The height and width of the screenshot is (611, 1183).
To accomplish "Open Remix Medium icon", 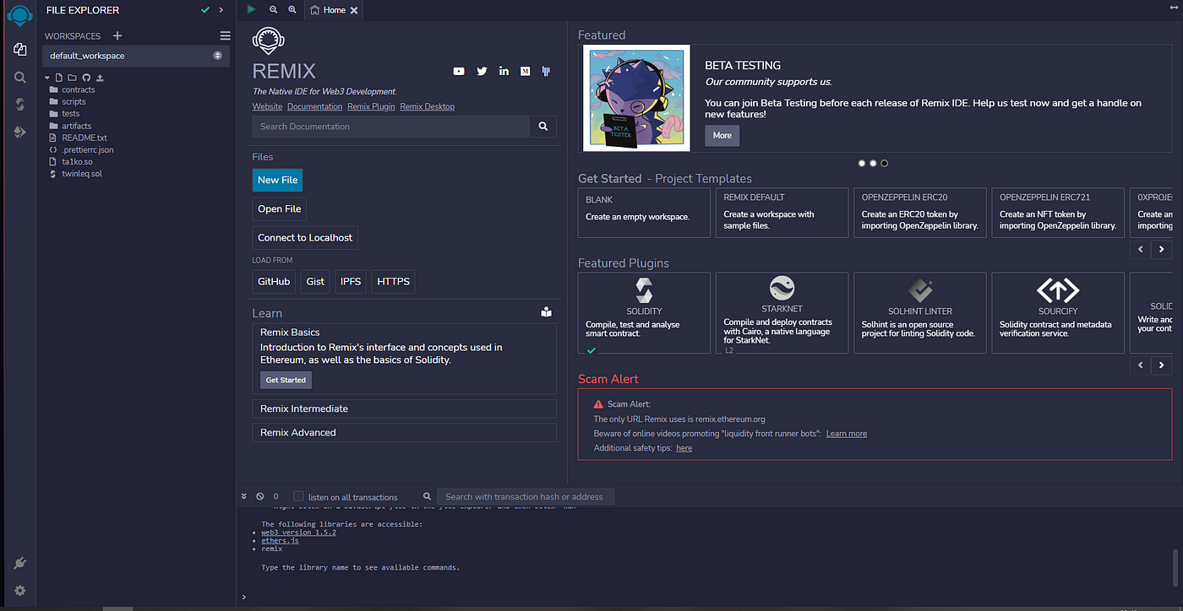I will pos(526,71).
